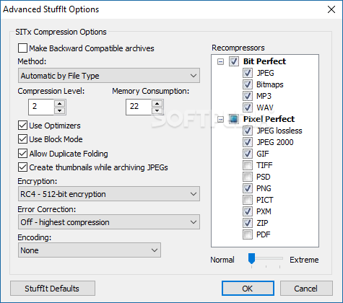
Task: Collapse the Bit Perfect tree group
Action: [220, 62]
